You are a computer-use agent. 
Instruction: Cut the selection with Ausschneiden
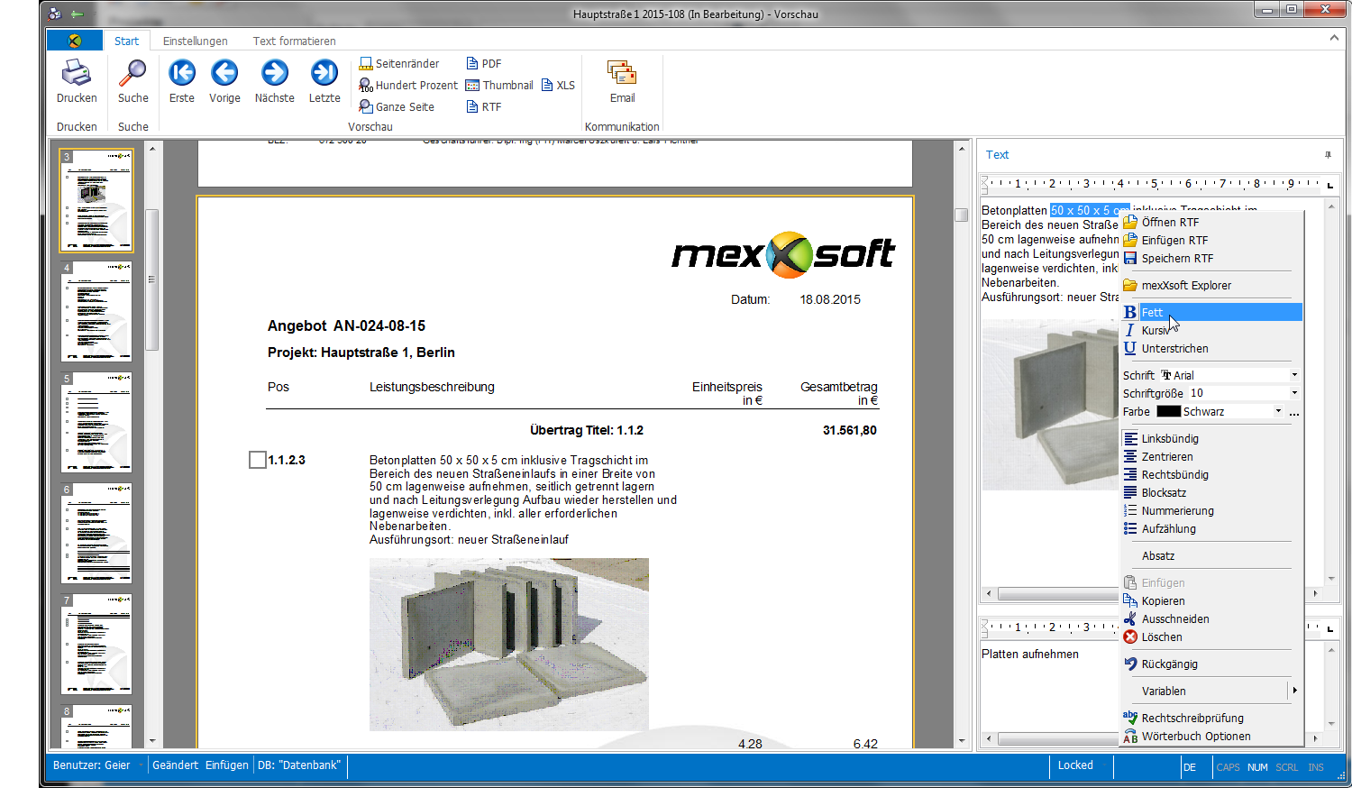(1211, 619)
